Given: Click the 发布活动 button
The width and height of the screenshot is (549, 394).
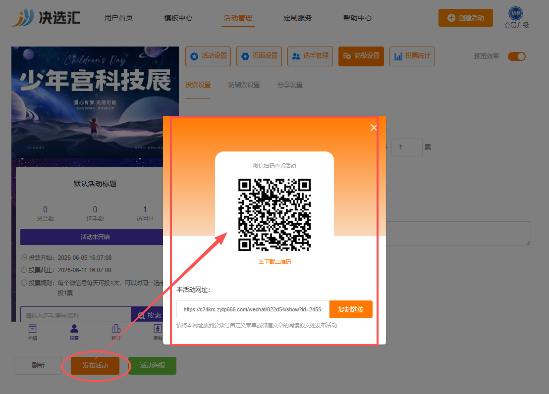Looking at the screenshot, I should click(95, 366).
